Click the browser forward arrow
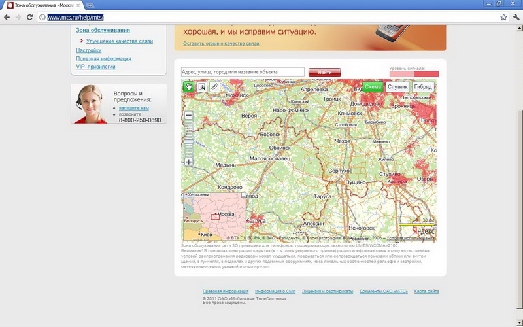Screen dimensions: 523x327 [18, 17]
